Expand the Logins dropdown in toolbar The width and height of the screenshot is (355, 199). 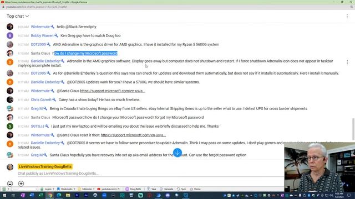48,189
